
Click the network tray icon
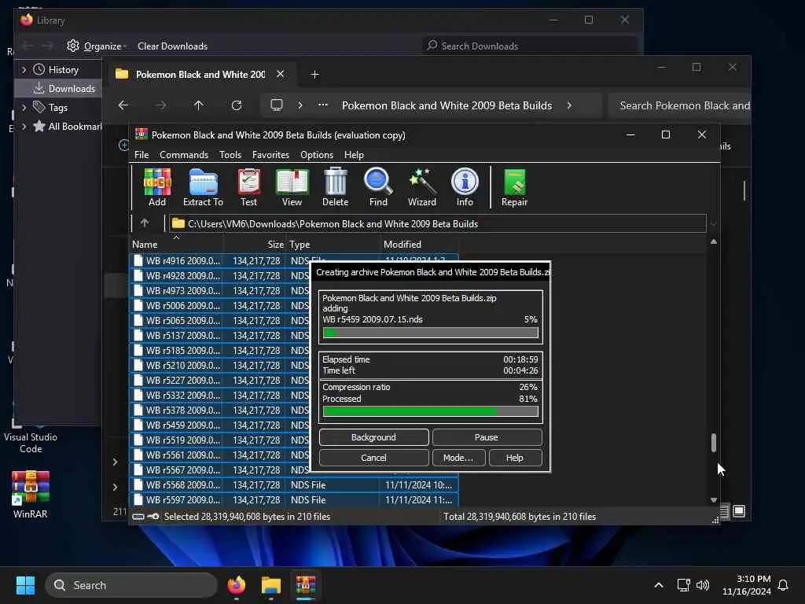(x=683, y=585)
